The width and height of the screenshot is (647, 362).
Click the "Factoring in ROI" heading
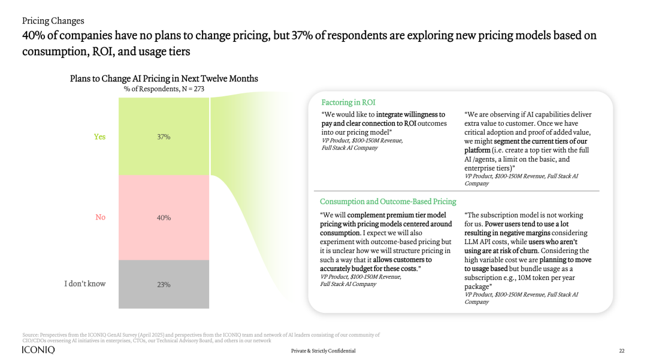pos(349,102)
